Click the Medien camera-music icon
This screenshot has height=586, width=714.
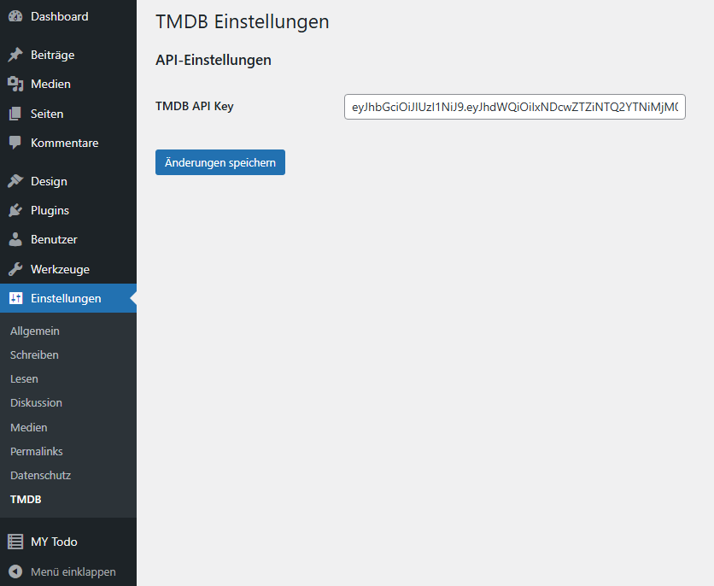point(15,84)
